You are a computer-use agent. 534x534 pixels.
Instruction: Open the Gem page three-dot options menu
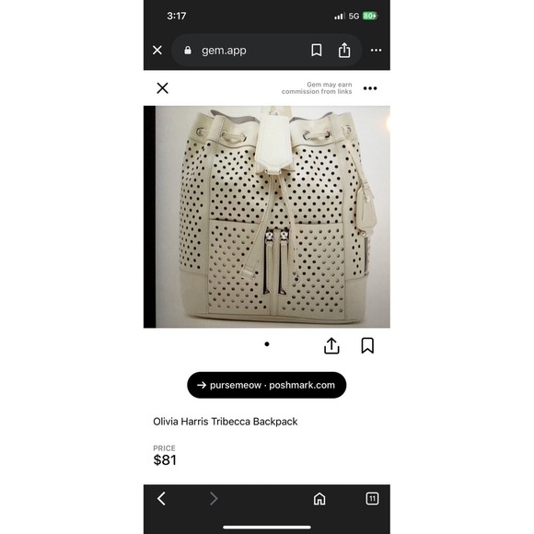pos(370,88)
